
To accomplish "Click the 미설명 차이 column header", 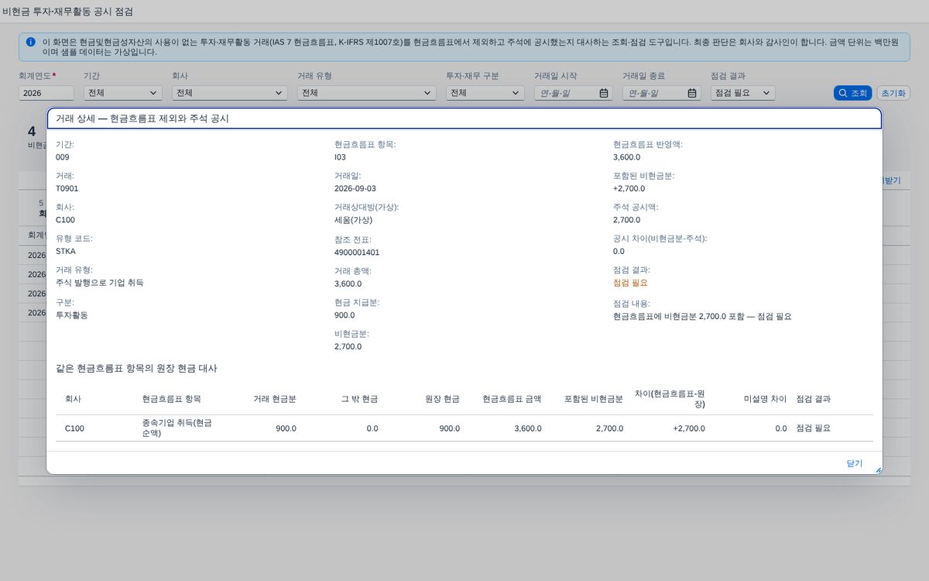I will tap(764, 399).
